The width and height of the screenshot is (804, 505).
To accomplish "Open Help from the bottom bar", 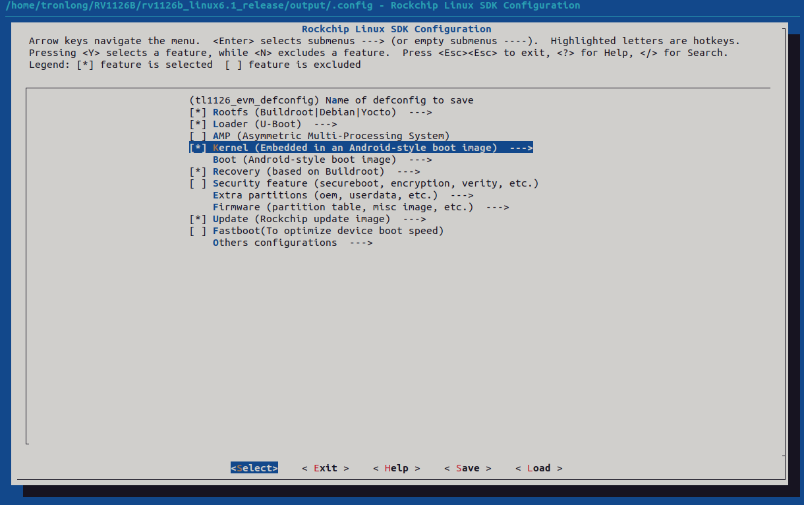I will click(397, 468).
